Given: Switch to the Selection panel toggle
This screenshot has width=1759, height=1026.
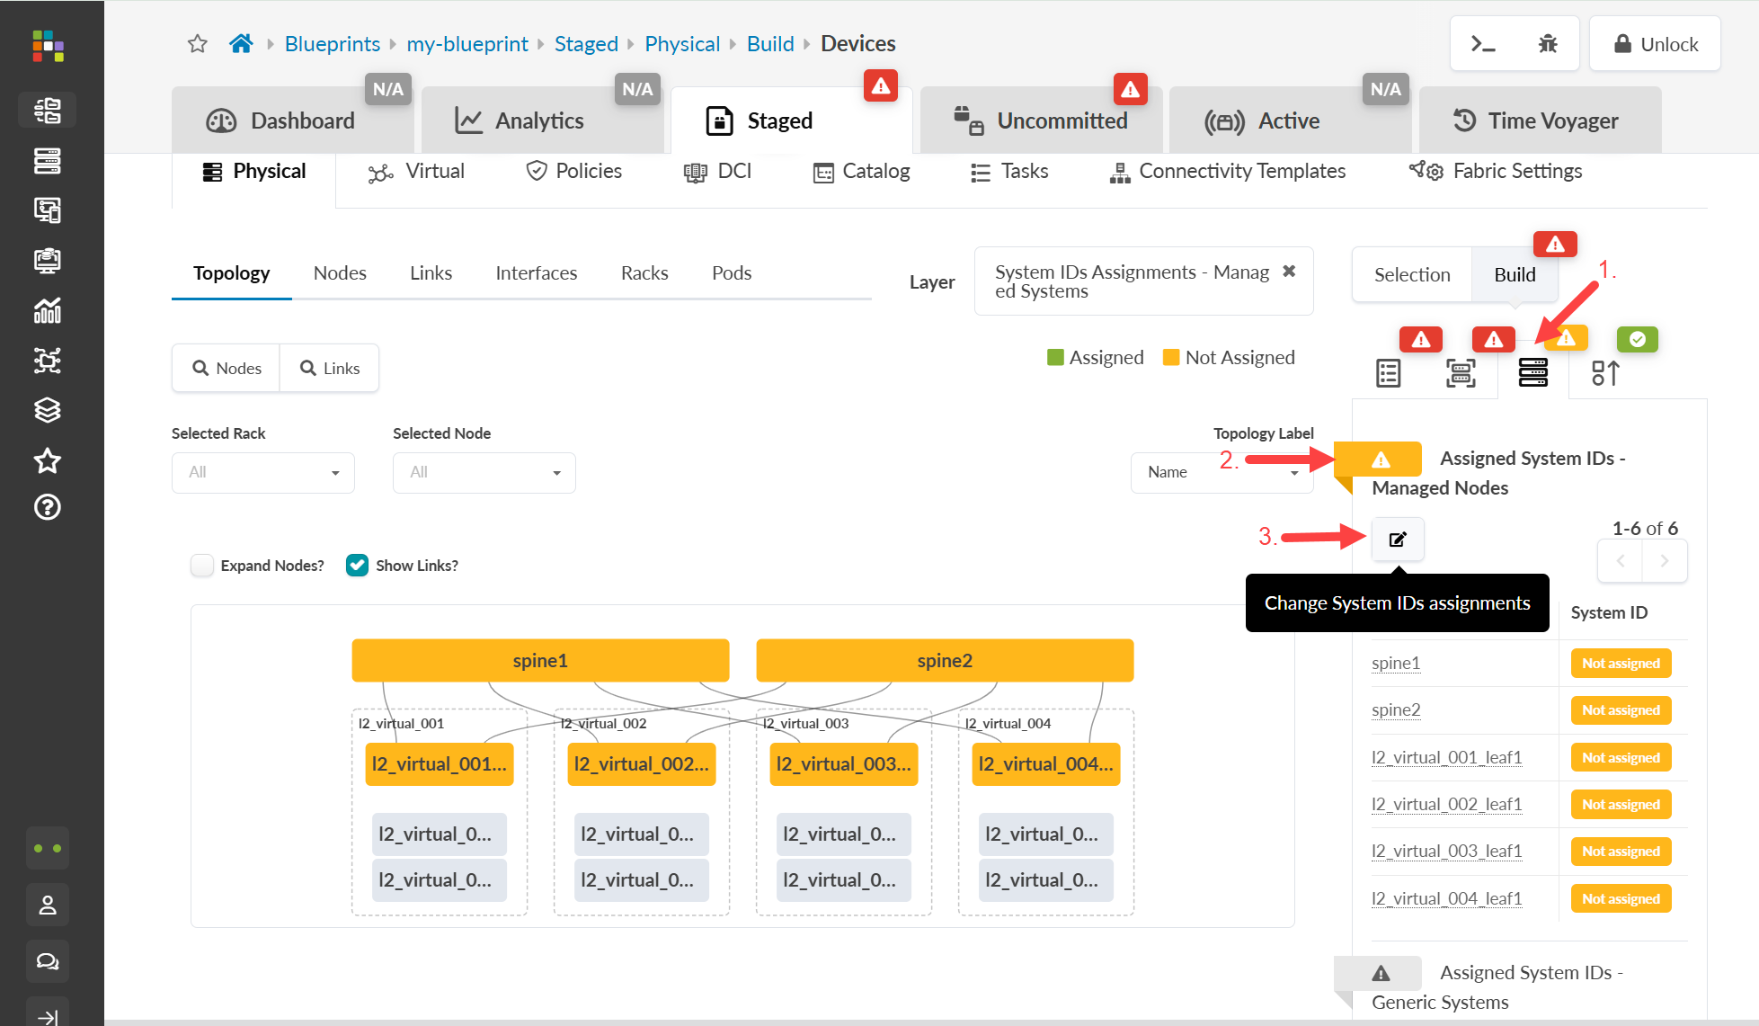Looking at the screenshot, I should pyautogui.click(x=1411, y=275).
